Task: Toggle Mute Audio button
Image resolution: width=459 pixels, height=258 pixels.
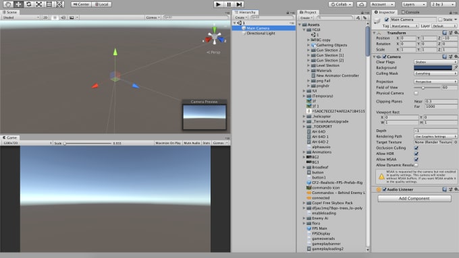Action: [192, 143]
